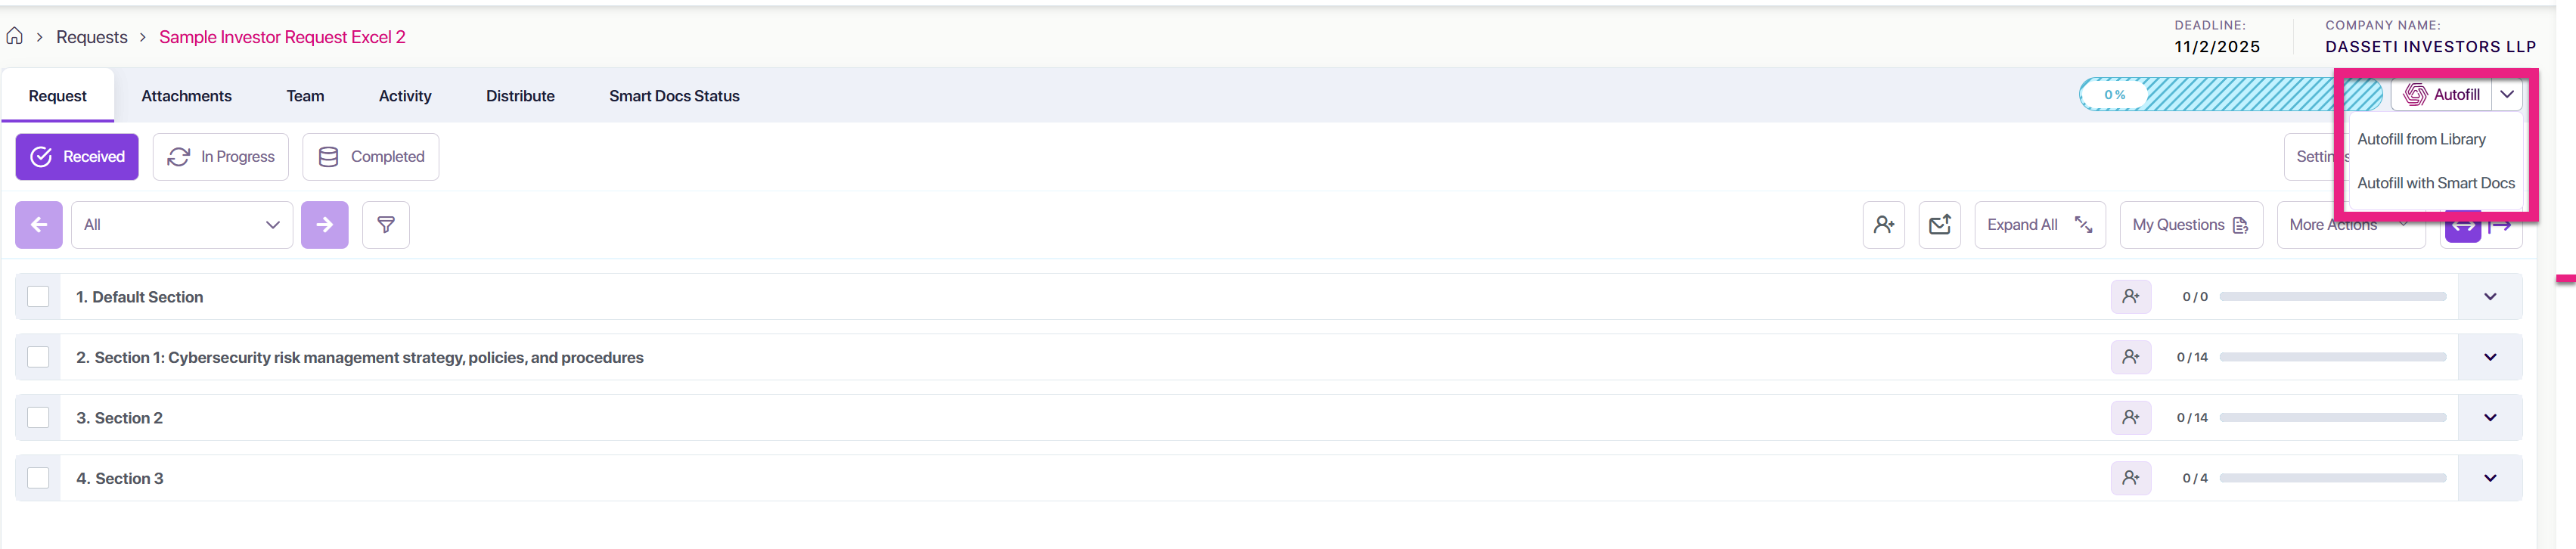The height and width of the screenshot is (549, 2576).
Task: Go to previous section with left arrow
Action: tap(39, 224)
